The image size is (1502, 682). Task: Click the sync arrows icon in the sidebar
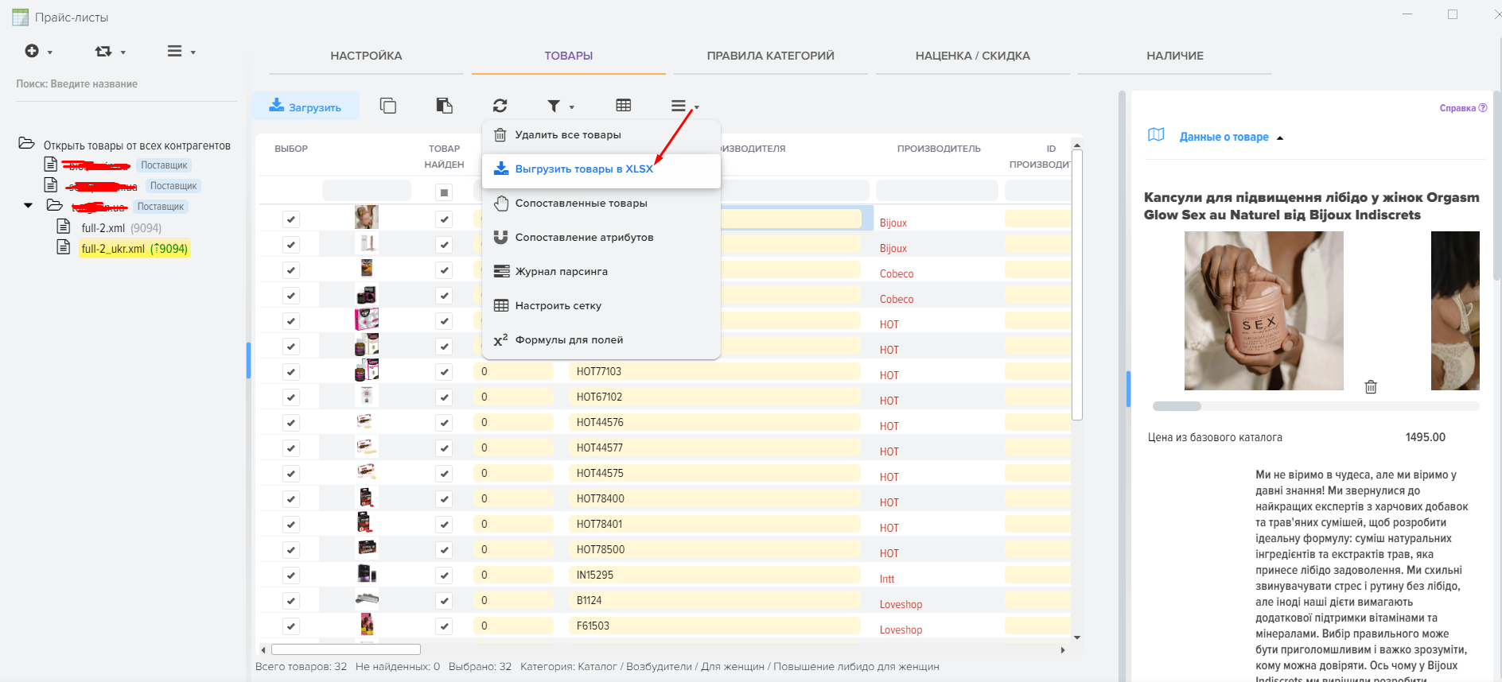[x=103, y=51]
